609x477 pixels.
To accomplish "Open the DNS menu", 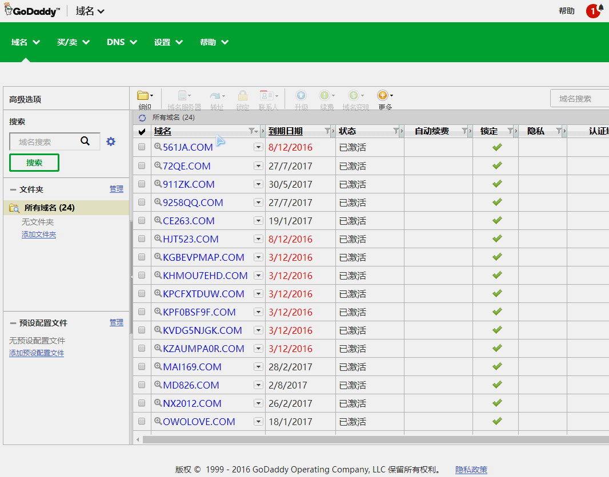I will tap(122, 42).
